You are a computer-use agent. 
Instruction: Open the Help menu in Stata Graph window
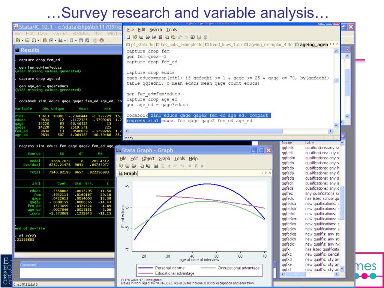coord(193,159)
